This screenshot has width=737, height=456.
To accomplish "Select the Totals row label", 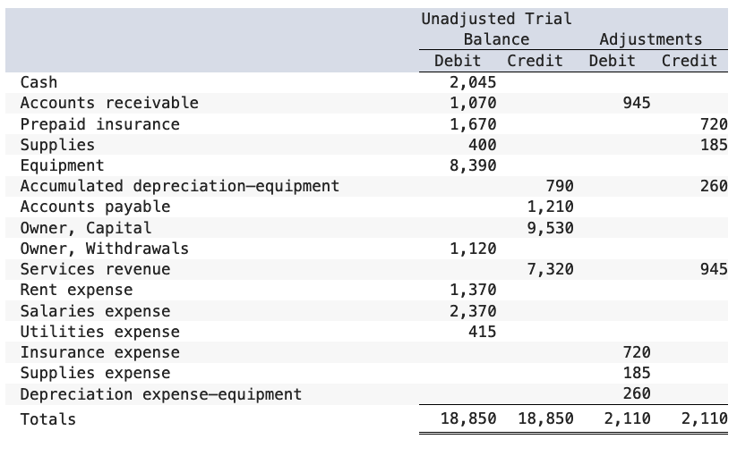I will click(x=48, y=419).
